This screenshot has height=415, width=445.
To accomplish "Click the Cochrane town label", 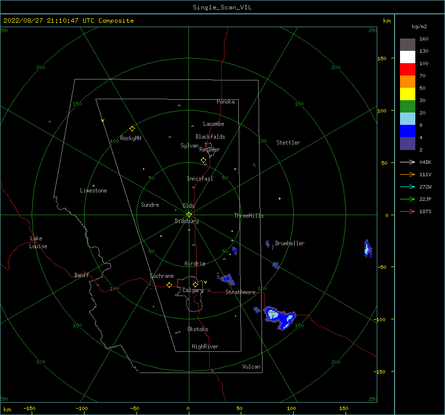I will [162, 276].
